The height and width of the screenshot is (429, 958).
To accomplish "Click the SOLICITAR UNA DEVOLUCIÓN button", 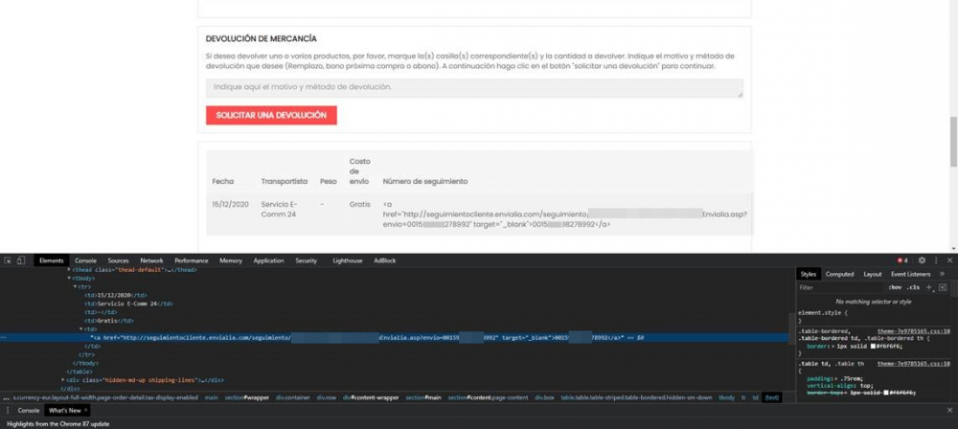I will point(271,115).
